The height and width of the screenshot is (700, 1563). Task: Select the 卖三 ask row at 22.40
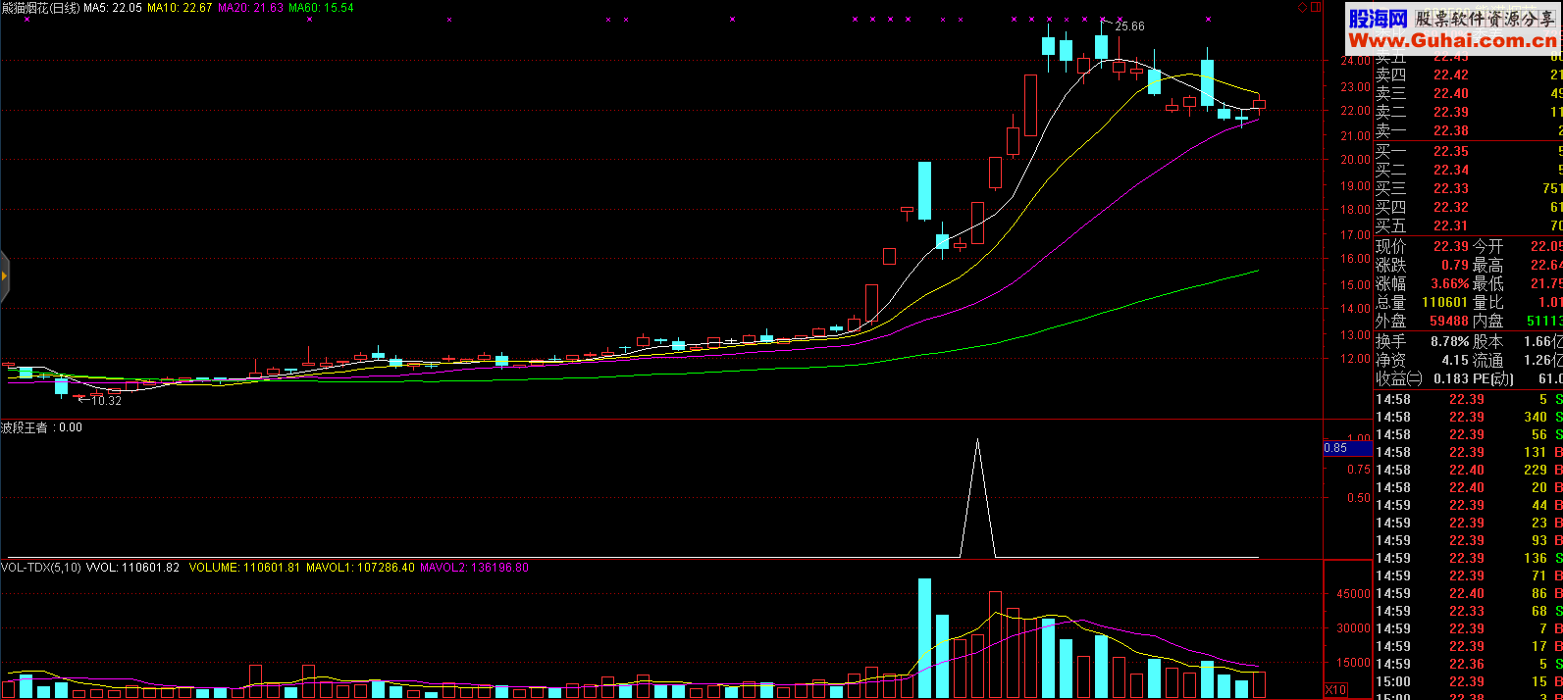point(1468,94)
